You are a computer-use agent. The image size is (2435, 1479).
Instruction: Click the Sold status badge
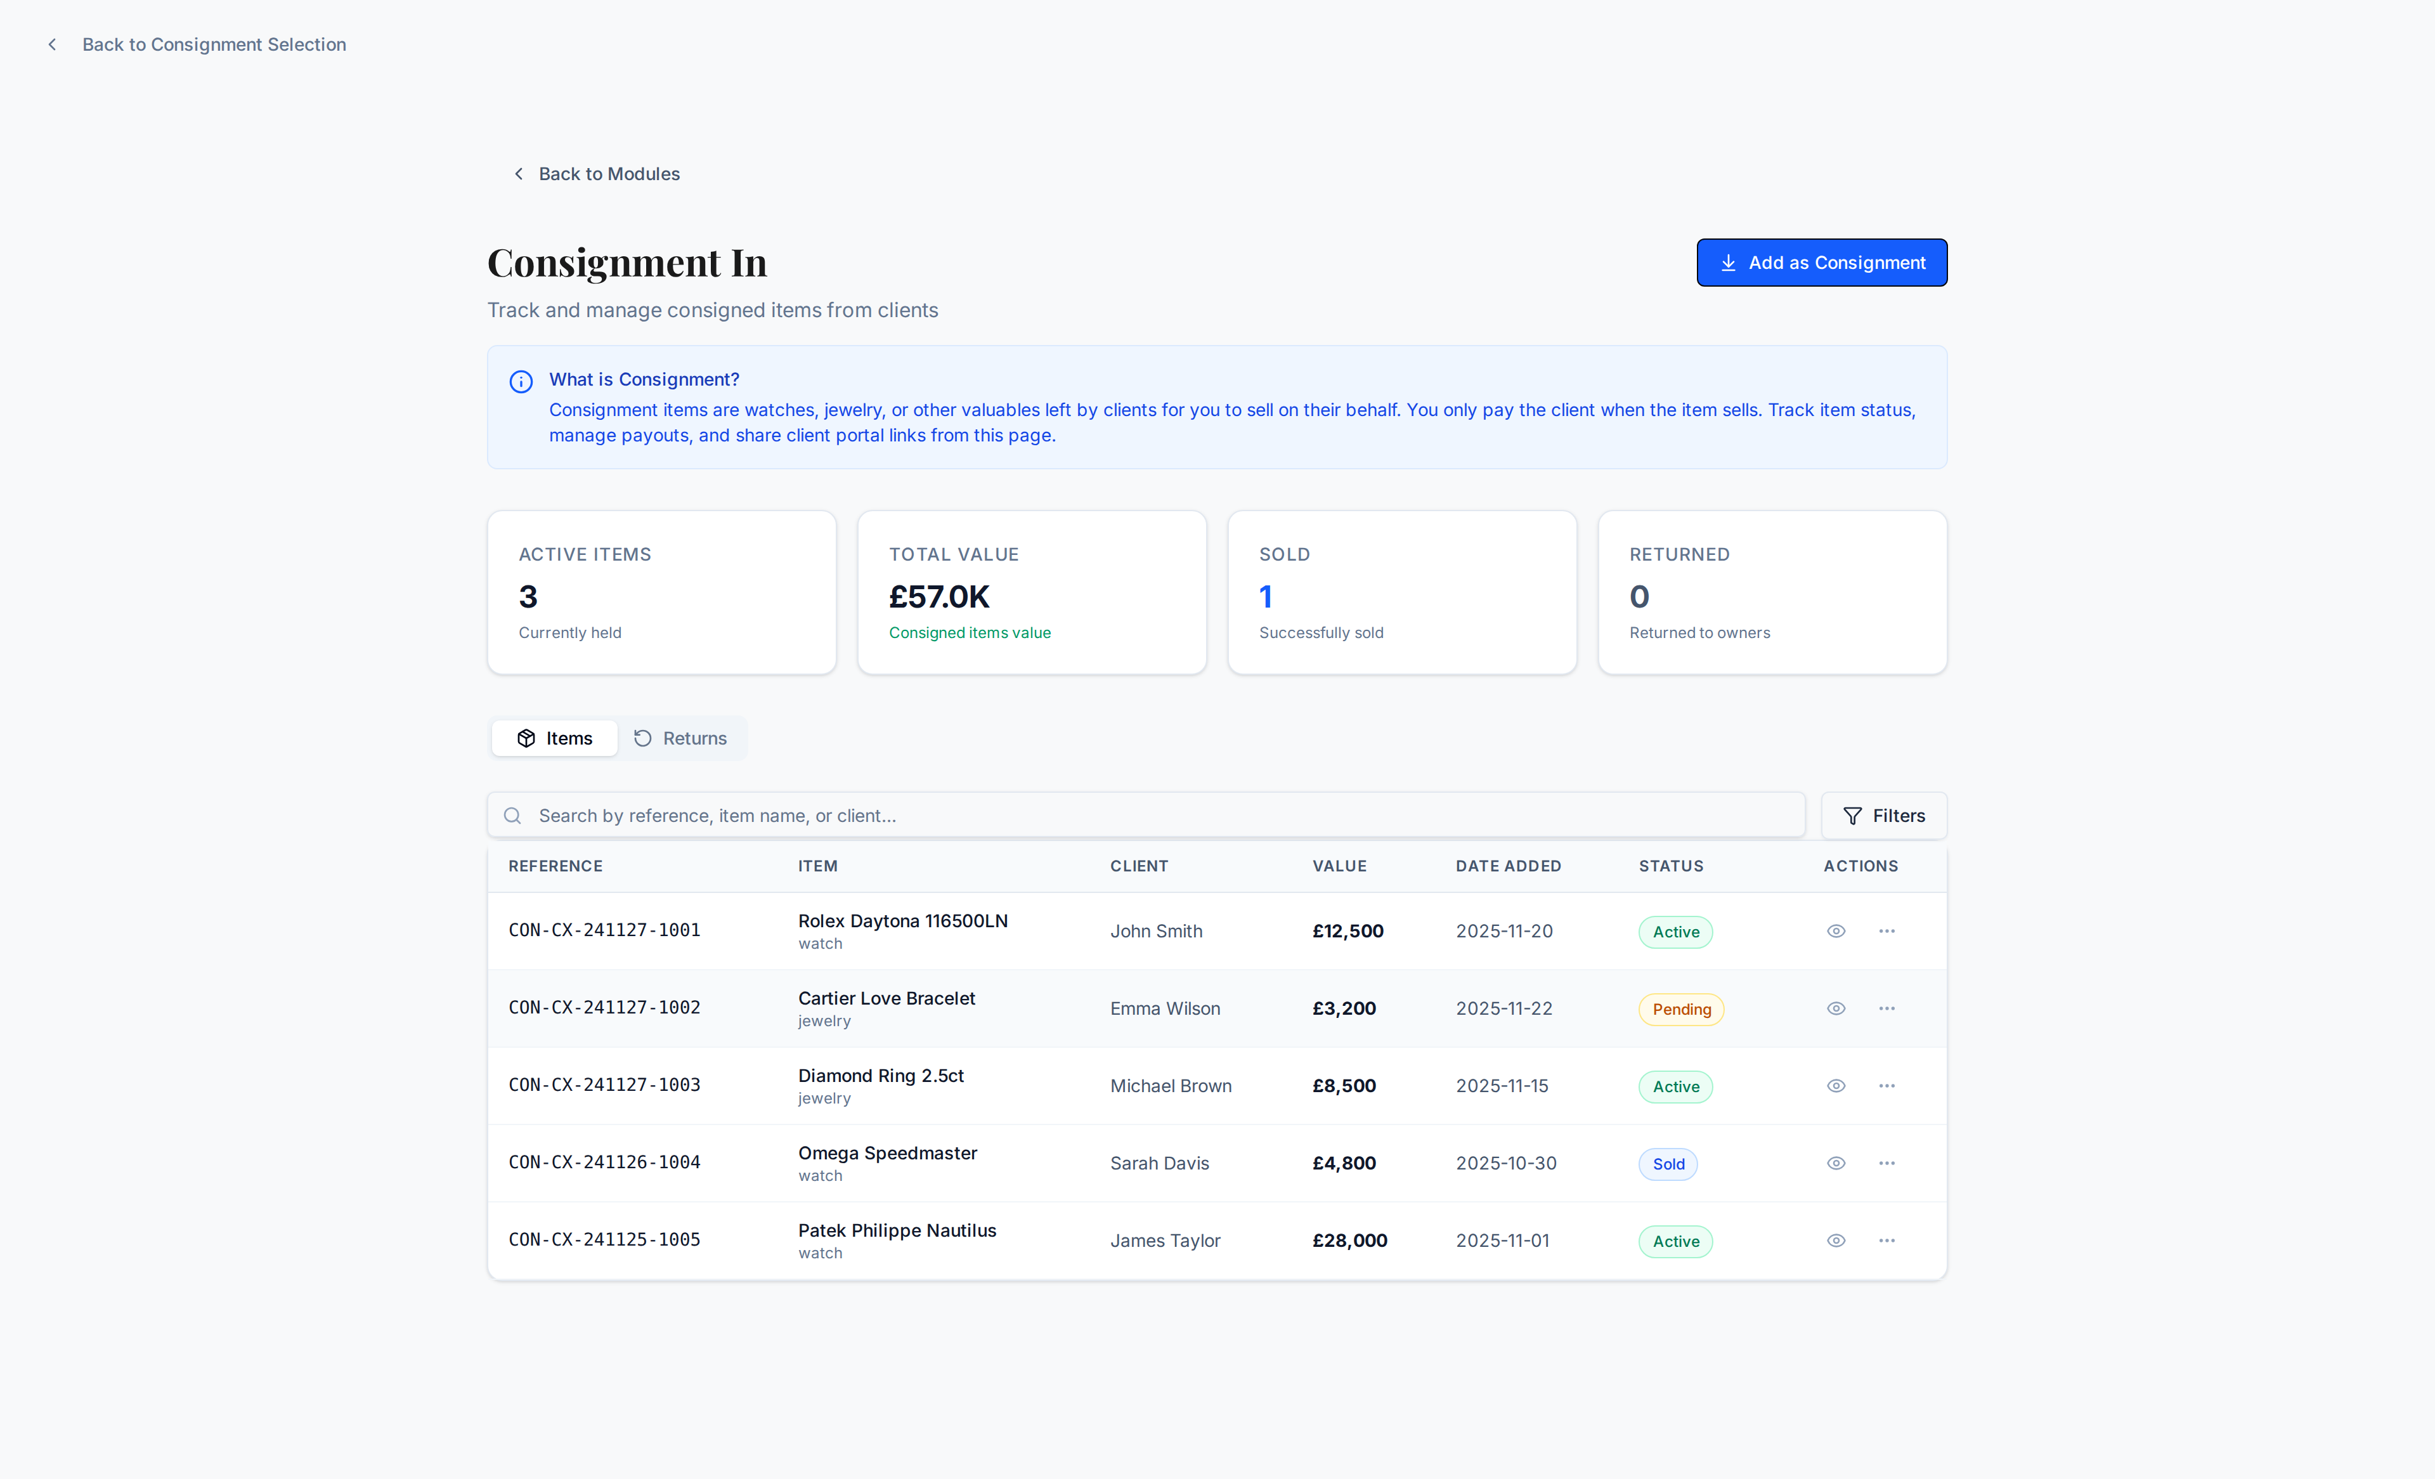point(1668,1164)
